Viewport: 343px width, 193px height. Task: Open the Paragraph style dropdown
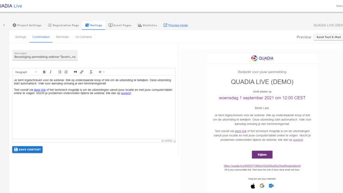[x=26, y=72]
